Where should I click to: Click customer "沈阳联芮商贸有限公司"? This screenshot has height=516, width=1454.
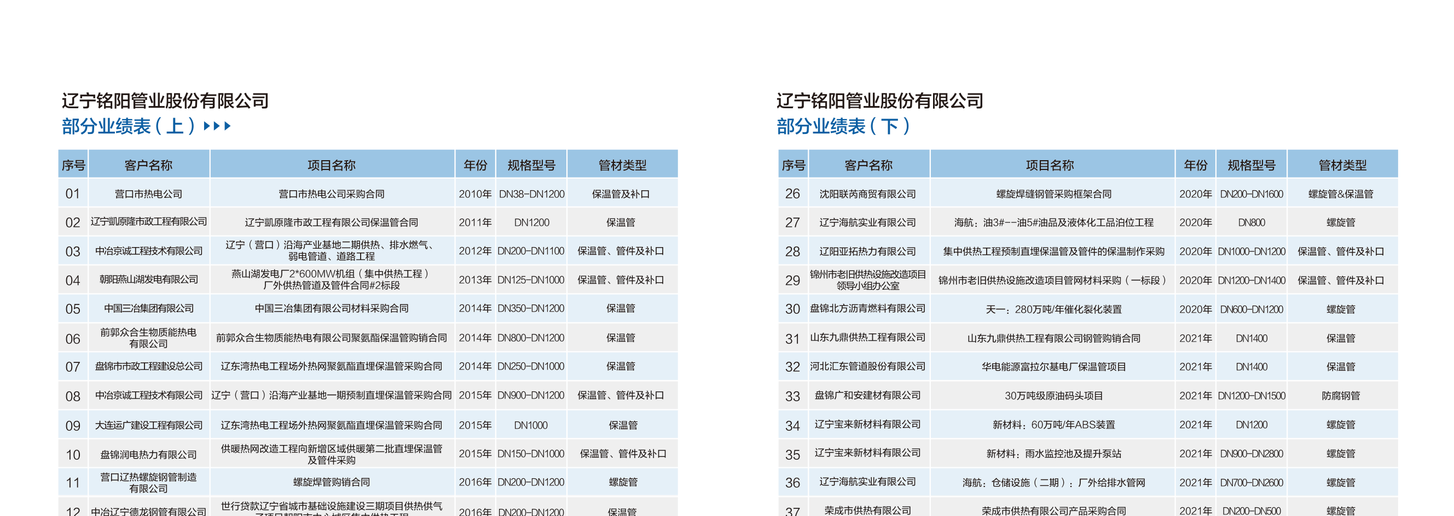(867, 194)
